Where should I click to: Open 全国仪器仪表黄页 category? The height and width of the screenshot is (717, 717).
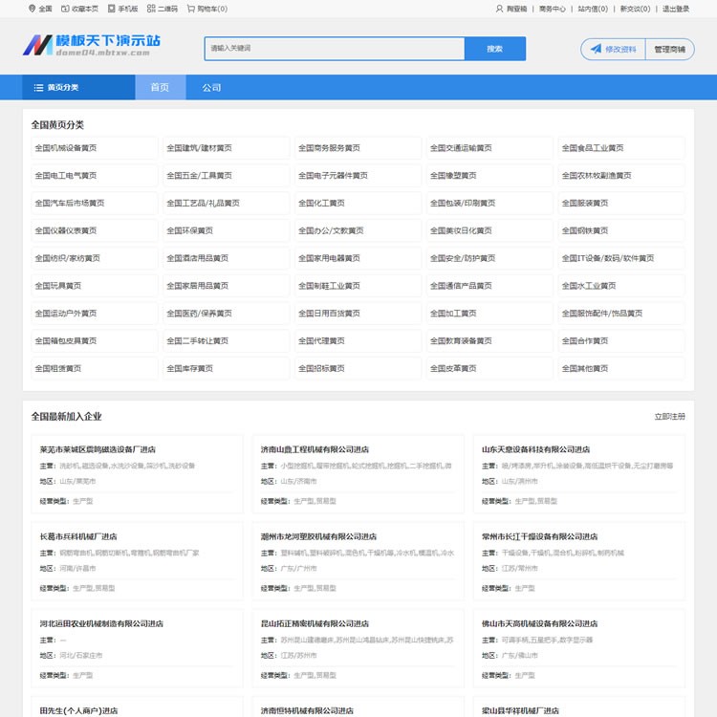click(x=95, y=230)
